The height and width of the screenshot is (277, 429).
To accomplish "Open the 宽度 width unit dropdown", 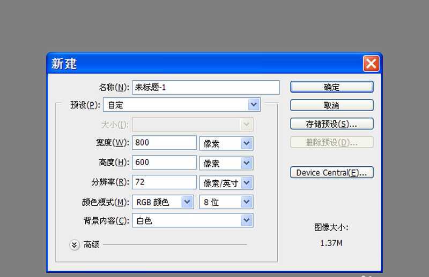I will coord(226,143).
